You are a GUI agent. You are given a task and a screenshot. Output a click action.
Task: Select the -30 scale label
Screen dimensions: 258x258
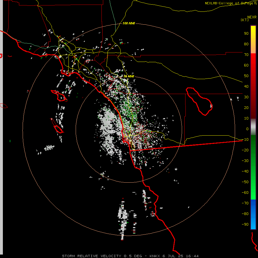(x=245, y=161)
